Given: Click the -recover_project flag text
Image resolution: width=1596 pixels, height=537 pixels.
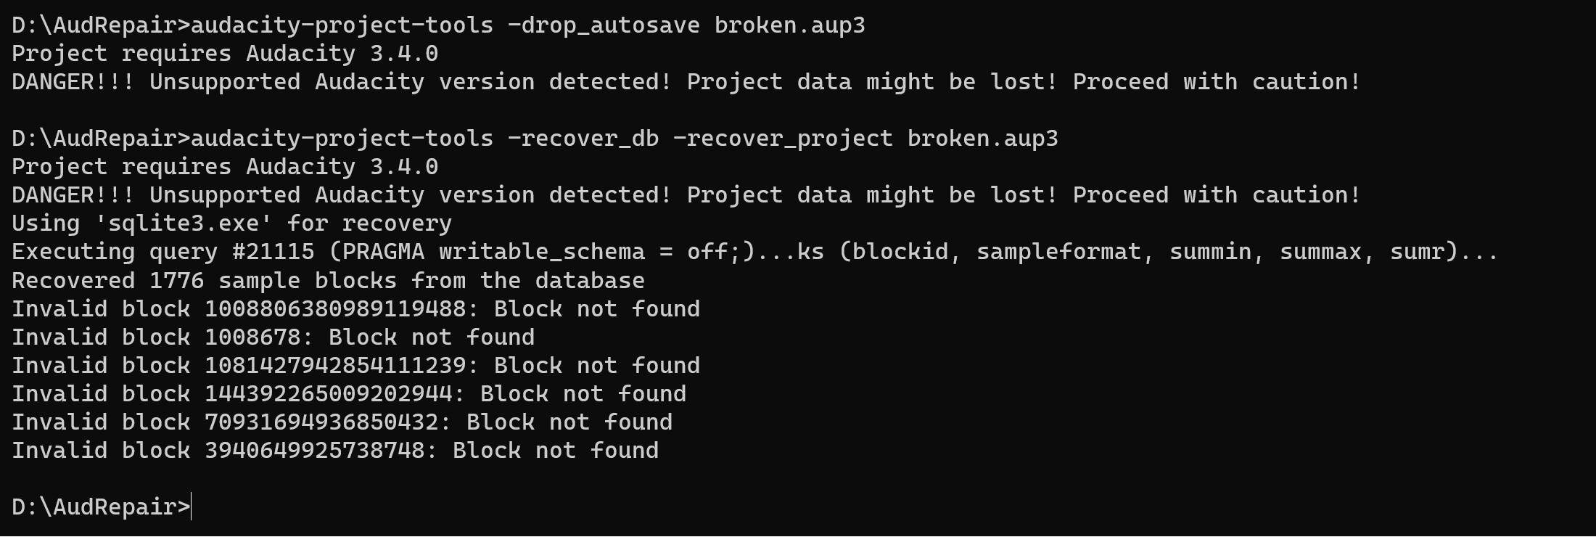Looking at the screenshot, I should (783, 139).
